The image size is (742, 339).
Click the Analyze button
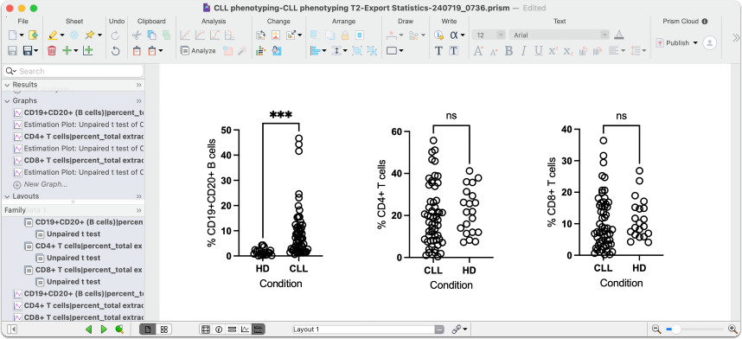[198, 51]
